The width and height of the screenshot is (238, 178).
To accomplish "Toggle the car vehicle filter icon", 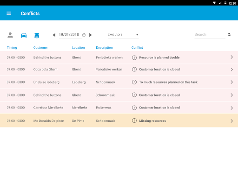I will tap(24, 35).
